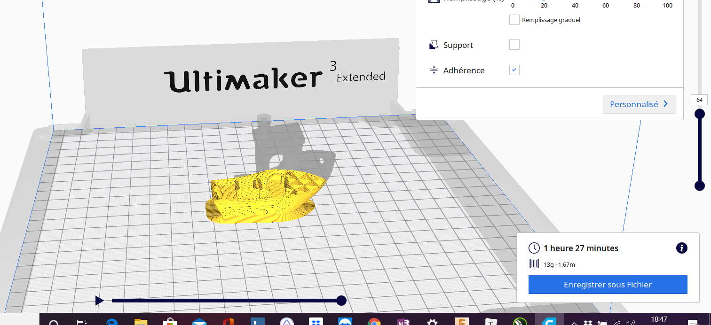
Task: Play the layer simulation
Action: [x=99, y=301]
